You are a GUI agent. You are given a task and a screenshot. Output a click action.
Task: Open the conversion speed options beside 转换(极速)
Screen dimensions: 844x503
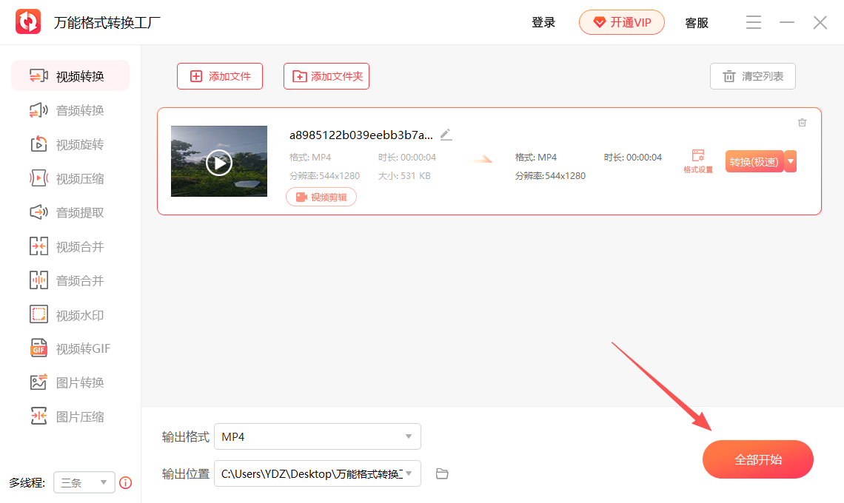click(x=789, y=161)
